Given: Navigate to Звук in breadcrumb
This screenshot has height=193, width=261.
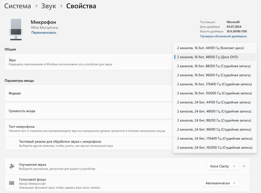Looking at the screenshot, I should (x=49, y=6).
